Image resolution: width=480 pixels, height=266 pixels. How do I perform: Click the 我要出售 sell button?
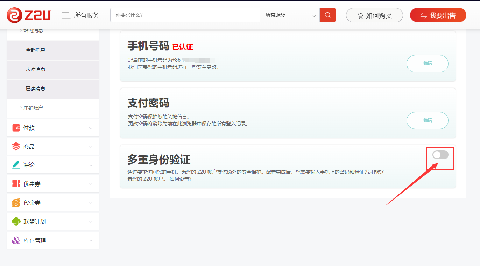click(438, 15)
